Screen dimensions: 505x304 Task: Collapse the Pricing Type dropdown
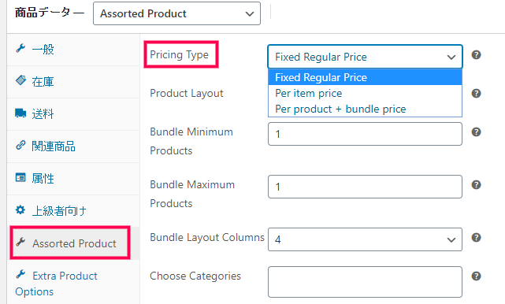point(366,57)
